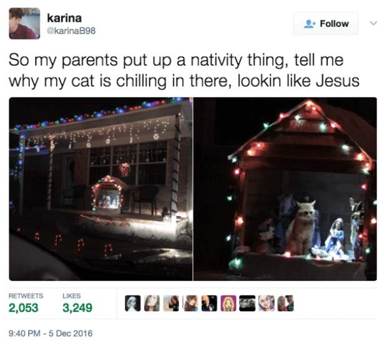Open purple sixth liker avatar
Image resolution: width=387 pixels, height=340 pixels.
coord(228,303)
